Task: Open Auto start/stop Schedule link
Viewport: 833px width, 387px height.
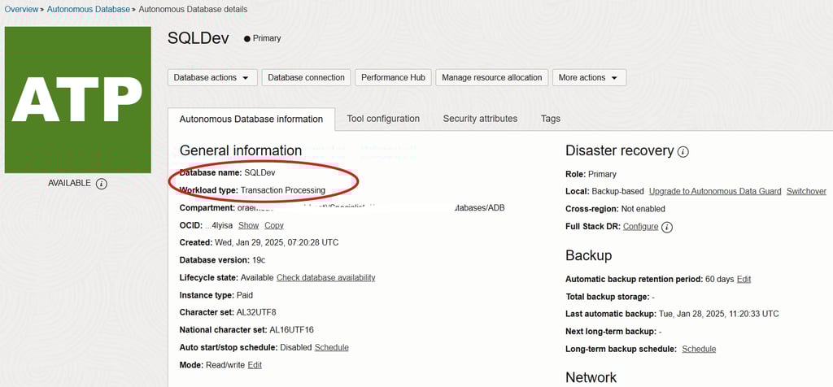Action: point(332,348)
